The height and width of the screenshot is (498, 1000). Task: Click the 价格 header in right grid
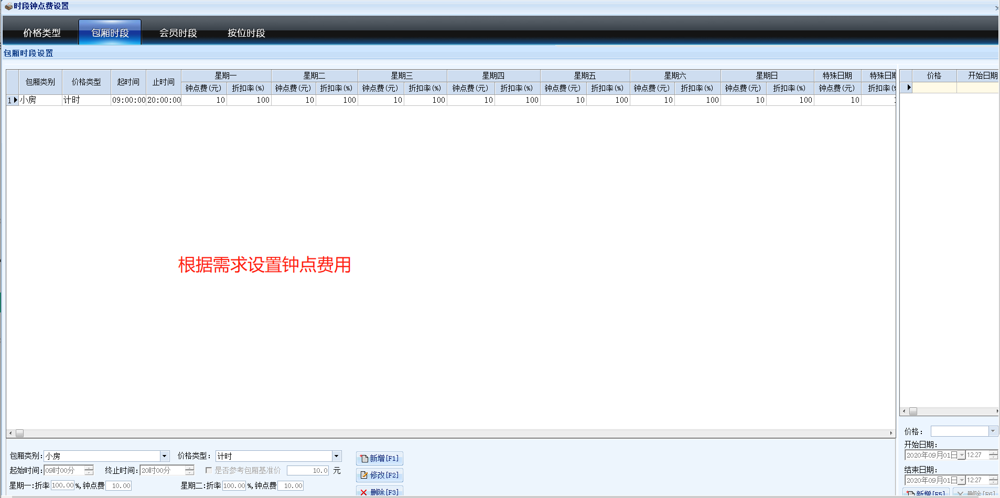pos(934,75)
